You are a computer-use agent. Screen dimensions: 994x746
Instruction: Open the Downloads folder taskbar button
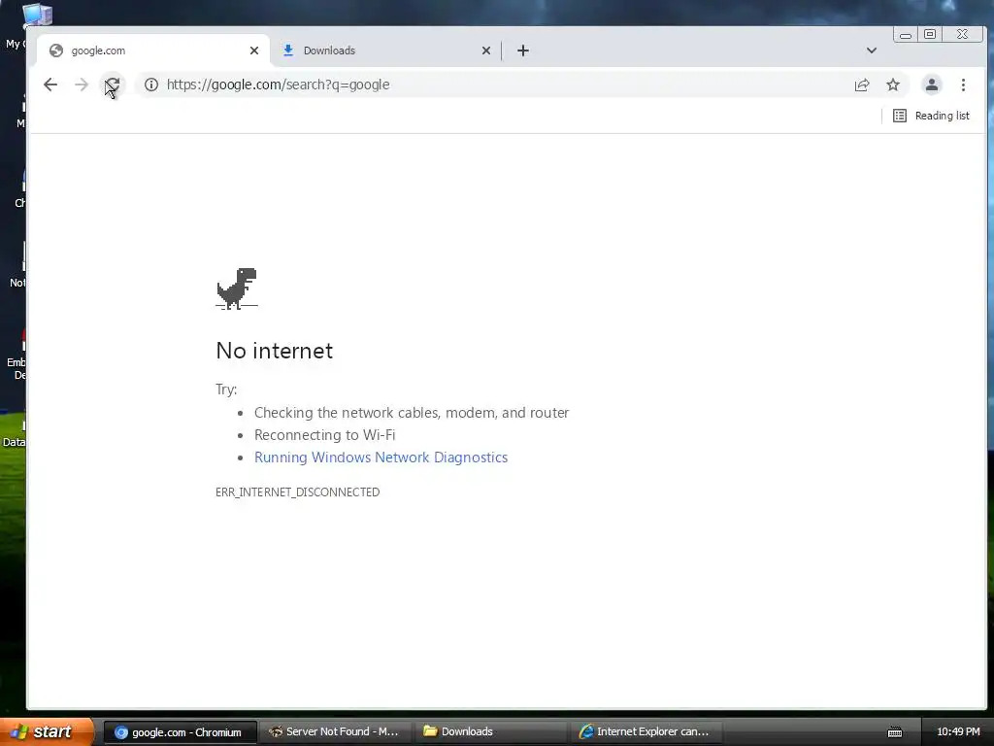pyautogui.click(x=489, y=732)
